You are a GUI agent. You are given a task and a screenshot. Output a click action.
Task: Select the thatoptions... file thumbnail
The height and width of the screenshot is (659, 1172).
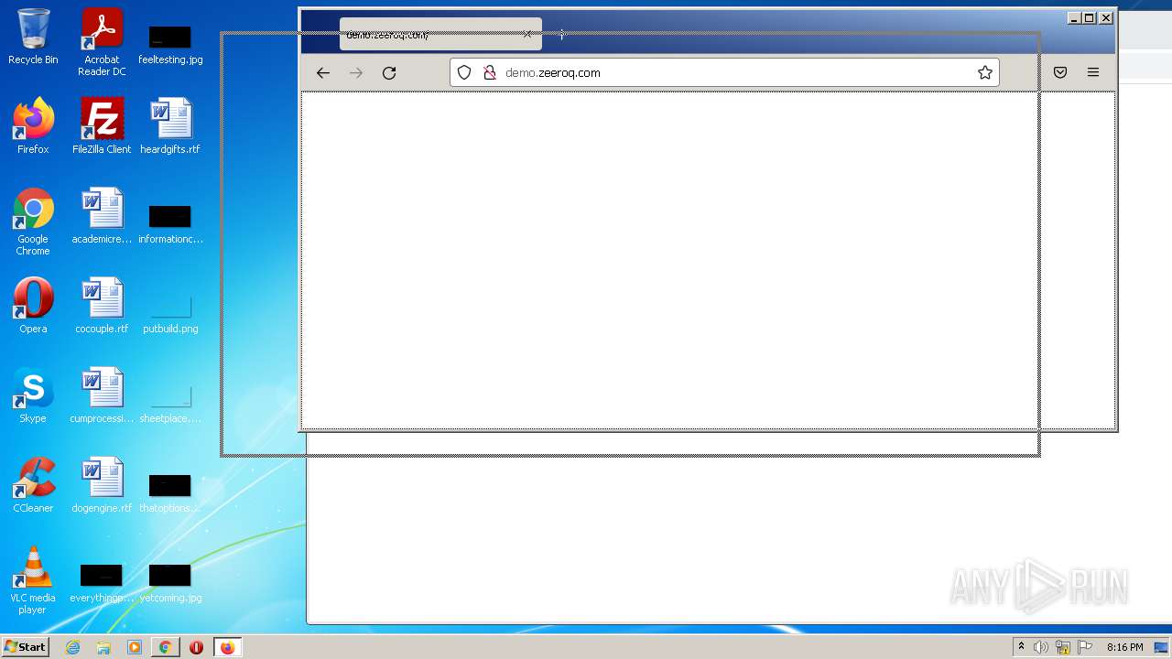click(170, 493)
